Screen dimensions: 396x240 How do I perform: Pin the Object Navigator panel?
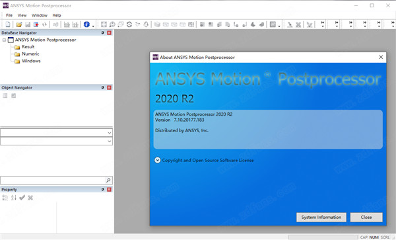(x=102, y=87)
